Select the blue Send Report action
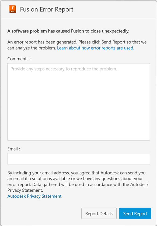This screenshot has width=157, height=226. 135,213
